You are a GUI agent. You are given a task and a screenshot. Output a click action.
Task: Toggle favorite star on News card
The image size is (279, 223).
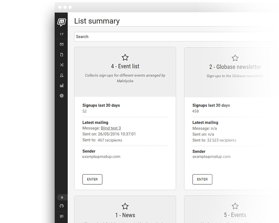[125, 206]
